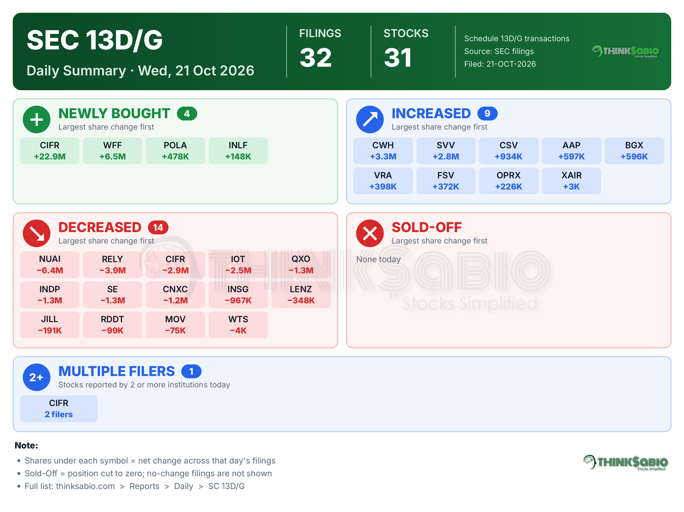Click the FILINGS 32 stat in the header
684x512 pixels.
(320, 49)
